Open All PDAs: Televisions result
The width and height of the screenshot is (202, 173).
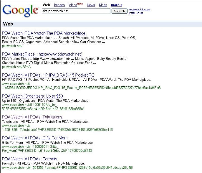click(32, 117)
